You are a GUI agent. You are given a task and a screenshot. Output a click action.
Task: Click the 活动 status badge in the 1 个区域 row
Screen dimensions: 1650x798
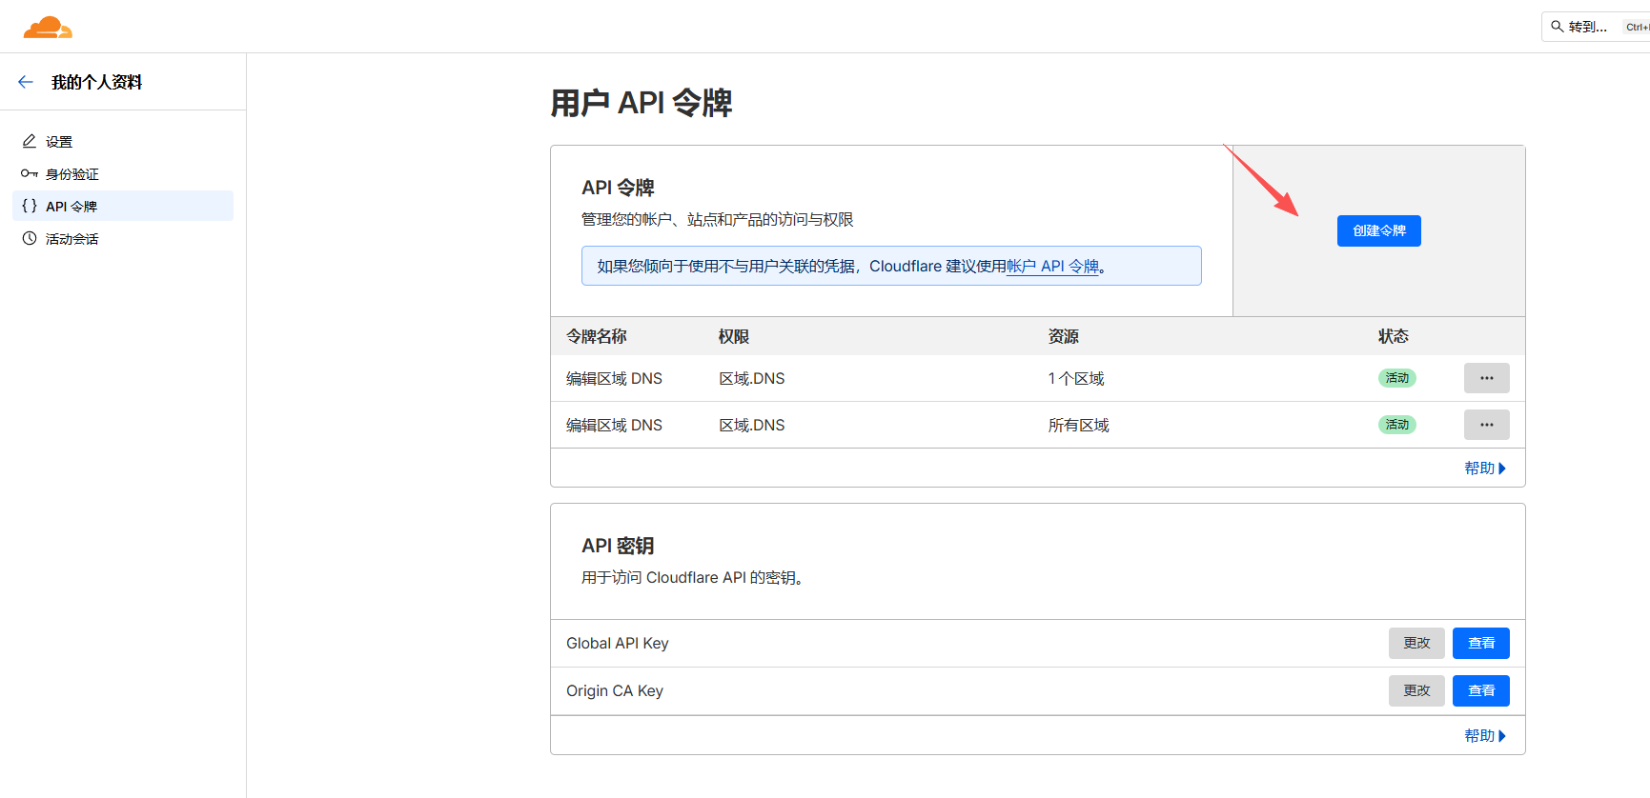click(x=1396, y=378)
